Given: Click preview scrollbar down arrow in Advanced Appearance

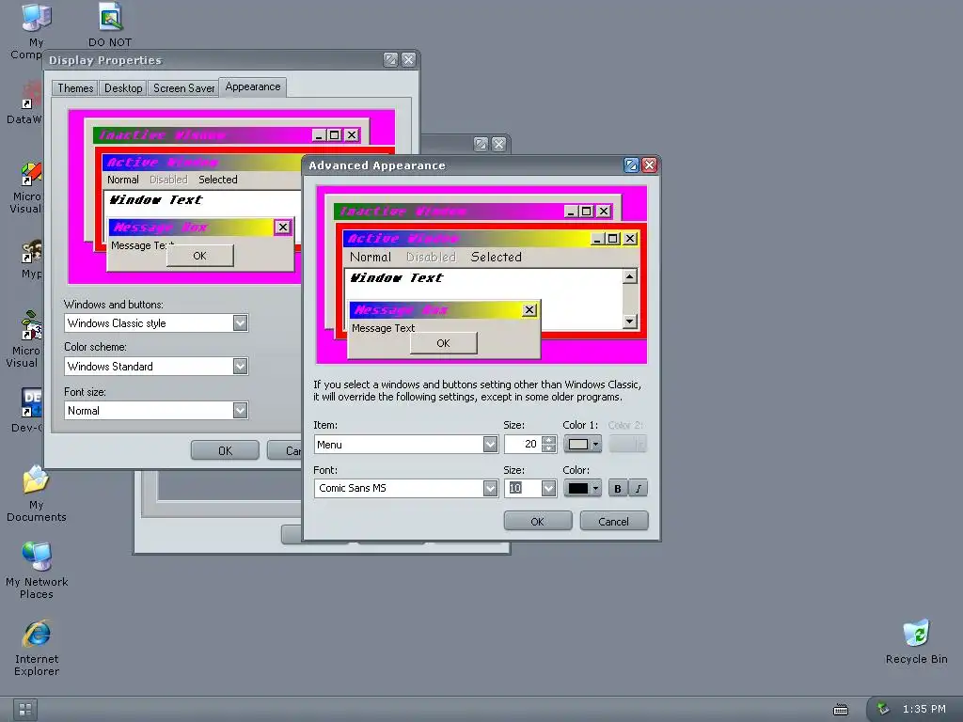Looking at the screenshot, I should tap(629, 322).
